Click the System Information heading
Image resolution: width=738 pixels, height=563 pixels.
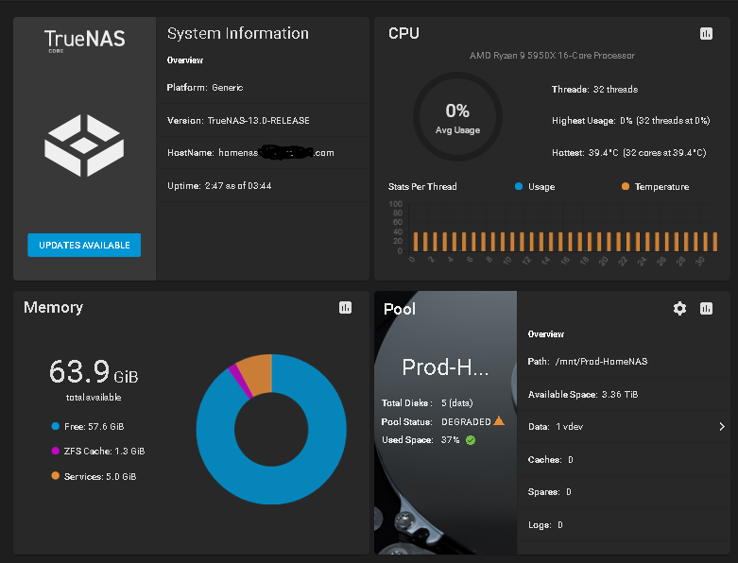(x=238, y=34)
